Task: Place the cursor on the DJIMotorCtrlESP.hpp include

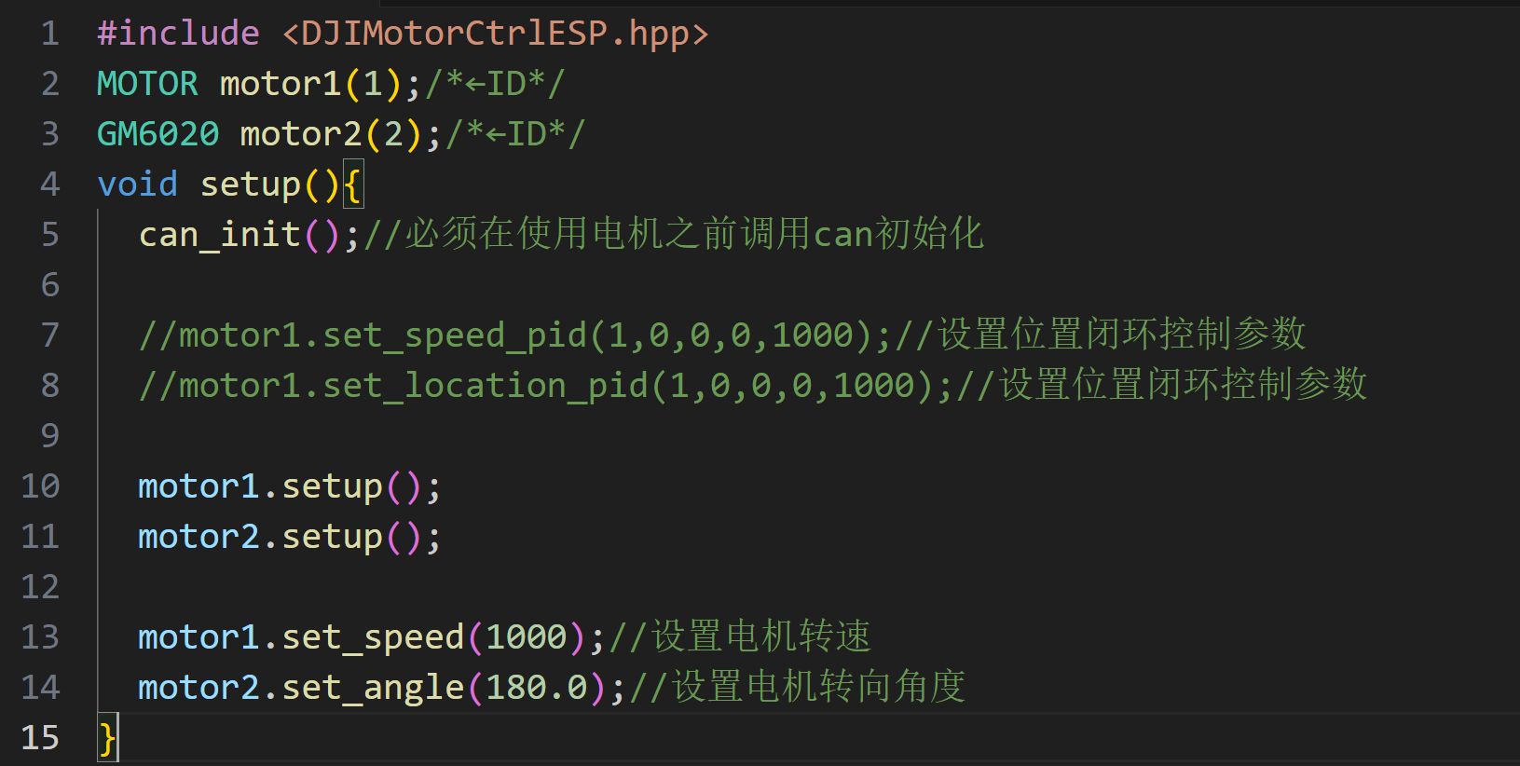Action: click(x=495, y=34)
